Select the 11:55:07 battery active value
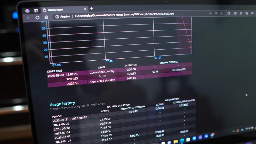Image resolution: width=256 pixels, height=144 pixels. point(106,140)
